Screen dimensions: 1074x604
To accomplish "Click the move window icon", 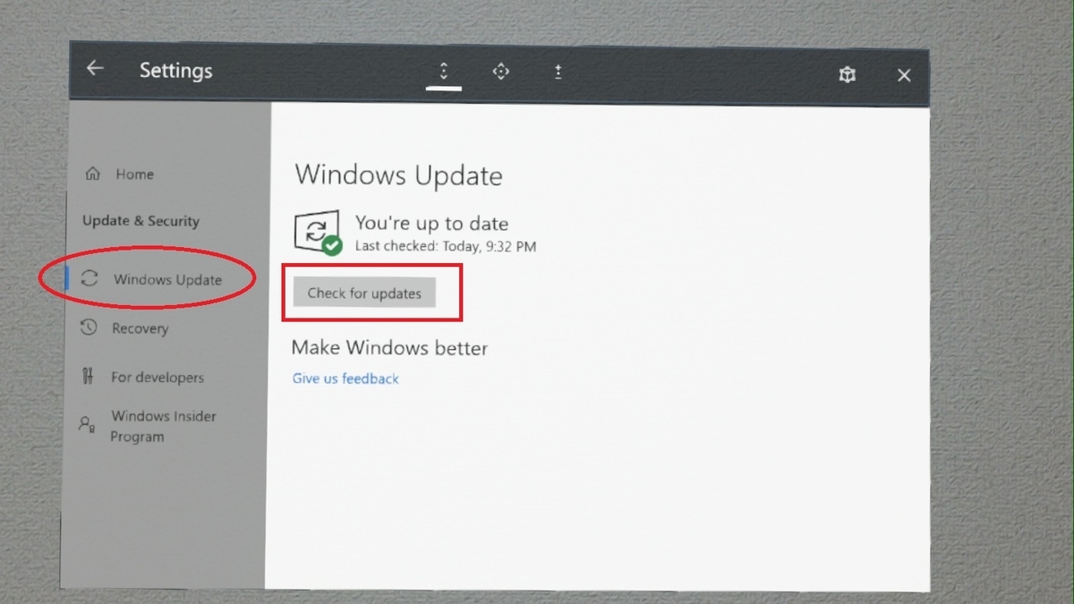I will coord(501,72).
